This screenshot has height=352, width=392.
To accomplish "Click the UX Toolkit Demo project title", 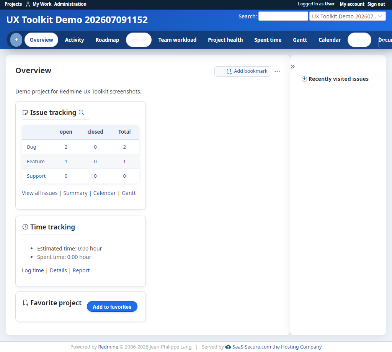I will coord(77,20).
